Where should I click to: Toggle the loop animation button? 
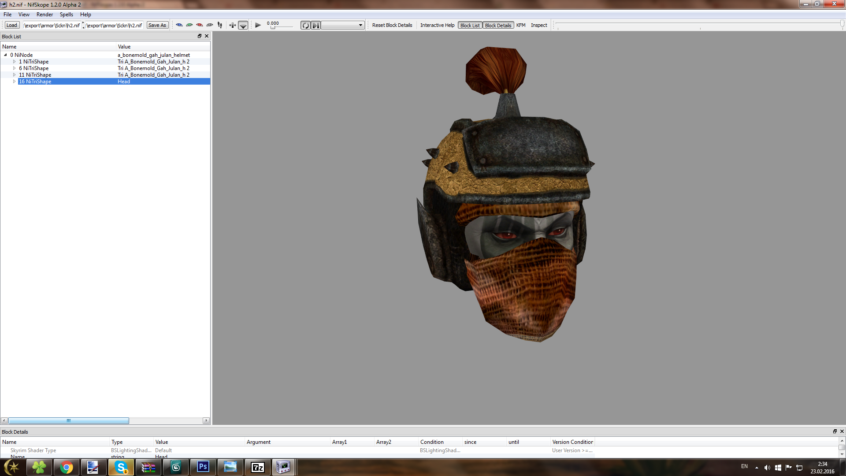click(x=305, y=25)
